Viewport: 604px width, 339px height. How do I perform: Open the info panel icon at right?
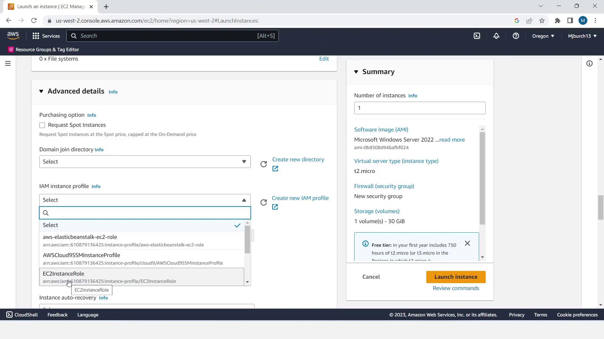click(x=590, y=64)
